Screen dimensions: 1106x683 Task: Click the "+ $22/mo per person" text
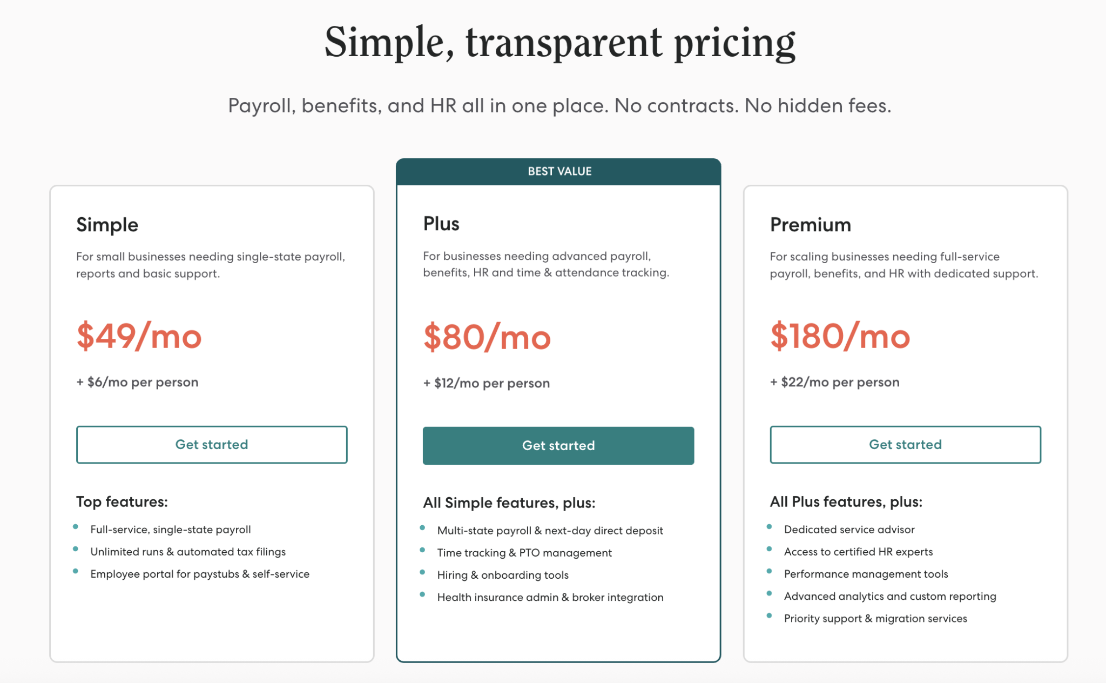[835, 382]
